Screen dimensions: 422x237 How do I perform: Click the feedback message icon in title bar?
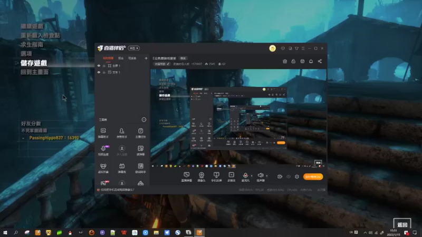pos(283,48)
